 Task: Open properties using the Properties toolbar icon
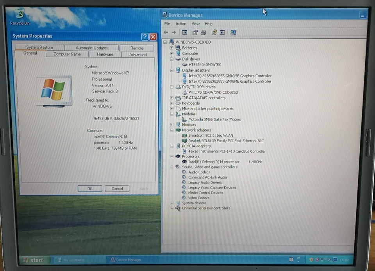pyautogui.click(x=195, y=32)
